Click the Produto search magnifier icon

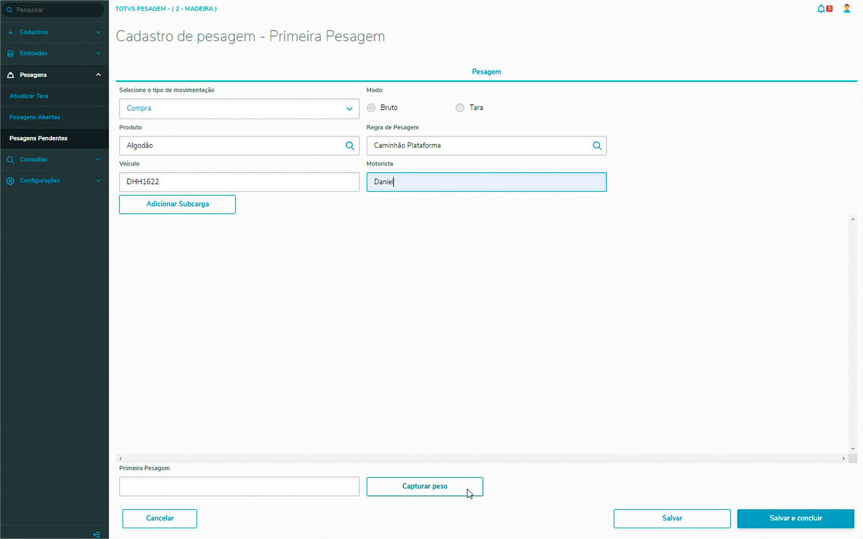(x=350, y=146)
